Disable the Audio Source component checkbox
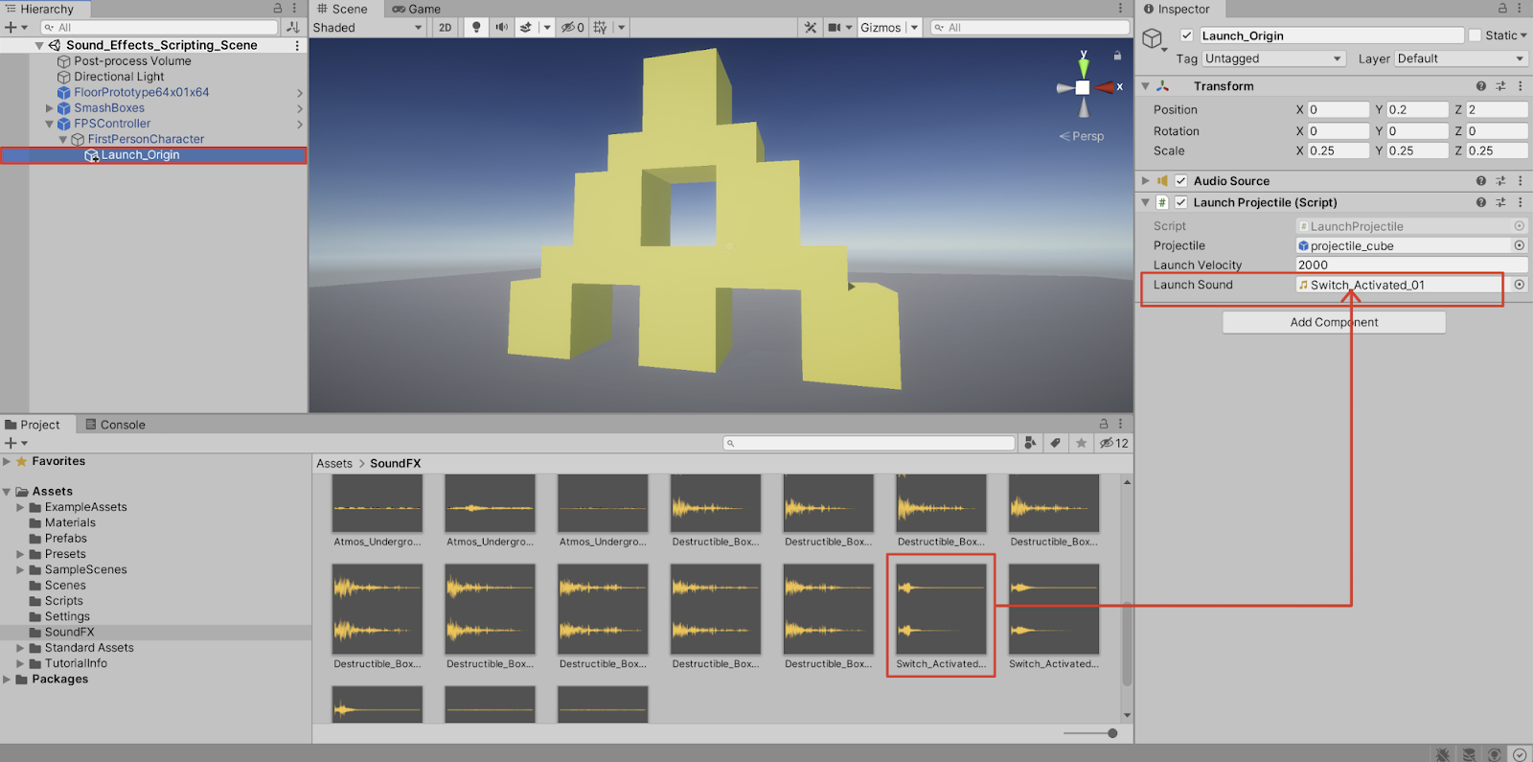 (x=1181, y=181)
